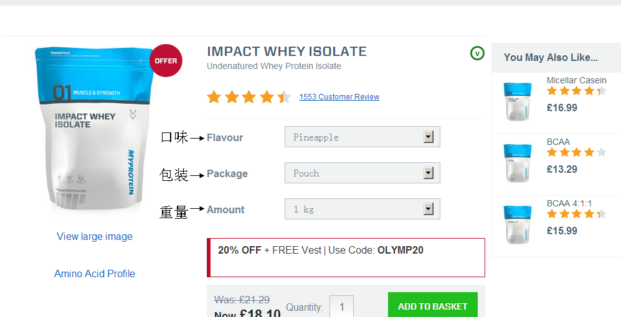This screenshot has width=621, height=317.
Task: Open the Micellar Casein product title
Action: [x=577, y=80]
